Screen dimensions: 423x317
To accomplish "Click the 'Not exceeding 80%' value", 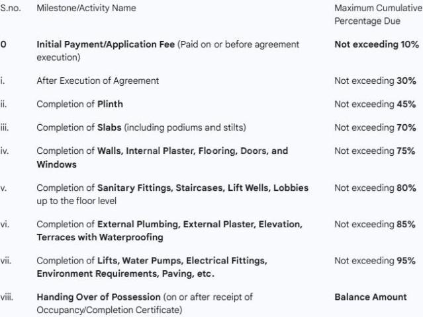I will point(375,188).
